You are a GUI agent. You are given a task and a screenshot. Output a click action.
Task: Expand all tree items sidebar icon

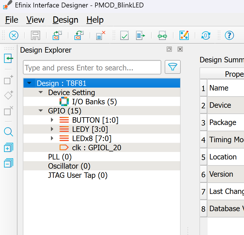tap(8, 148)
